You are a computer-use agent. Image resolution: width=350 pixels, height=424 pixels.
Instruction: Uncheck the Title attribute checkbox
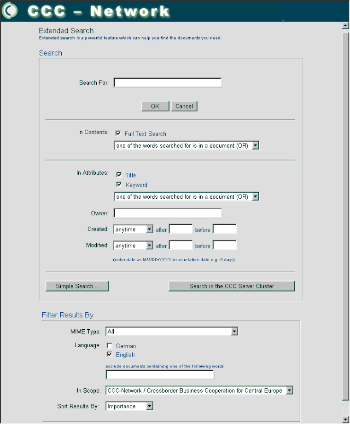coord(119,175)
